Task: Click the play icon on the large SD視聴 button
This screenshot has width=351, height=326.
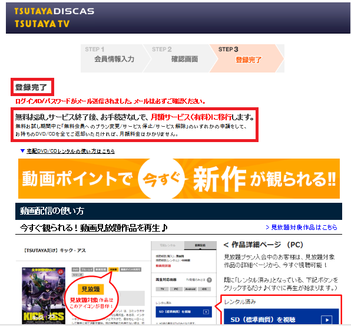Action: pos(327,320)
